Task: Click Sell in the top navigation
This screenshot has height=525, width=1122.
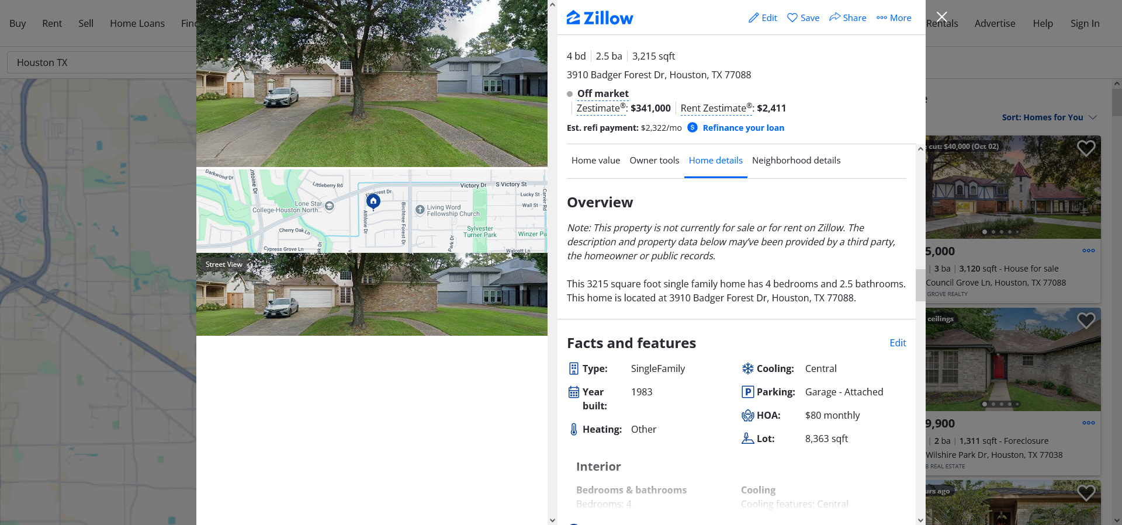Action: point(86,23)
